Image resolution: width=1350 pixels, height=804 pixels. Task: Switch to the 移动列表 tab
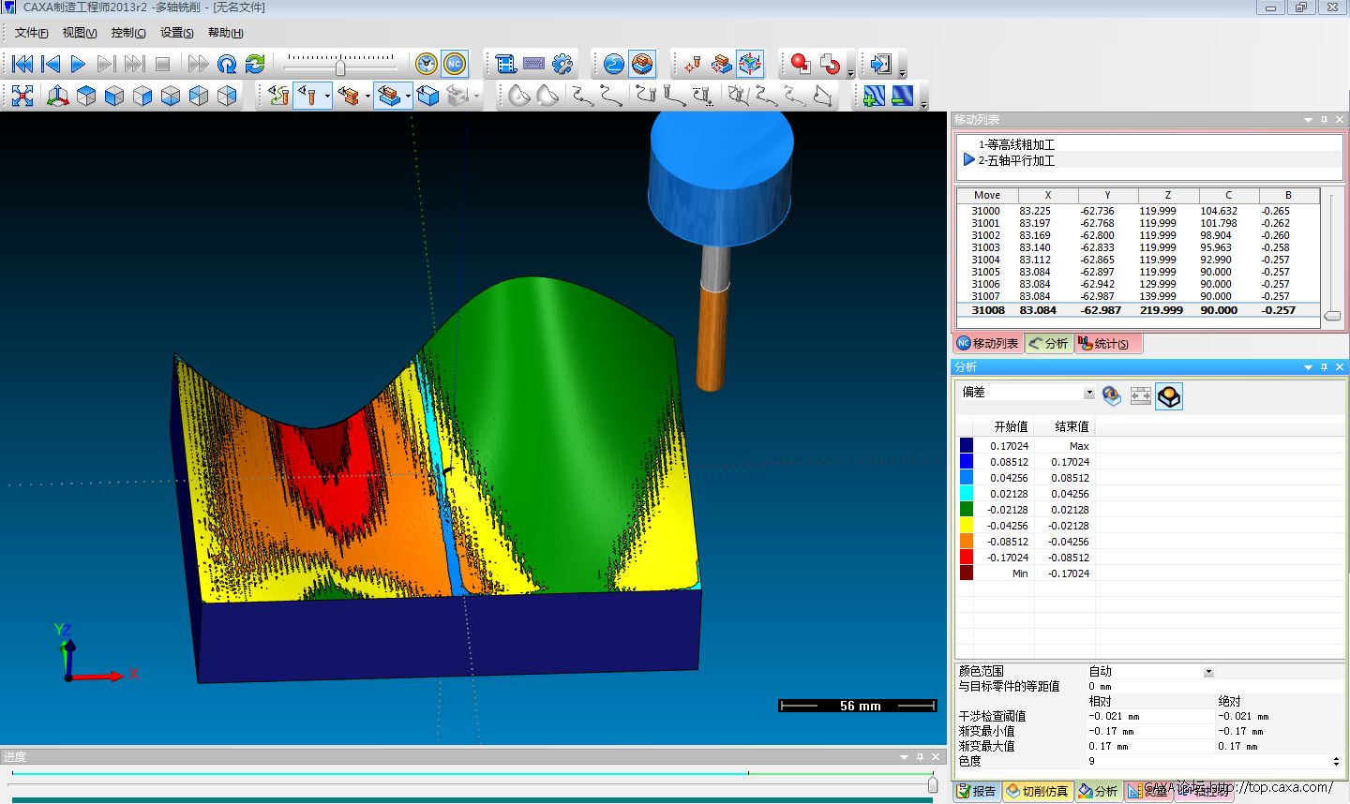point(988,344)
